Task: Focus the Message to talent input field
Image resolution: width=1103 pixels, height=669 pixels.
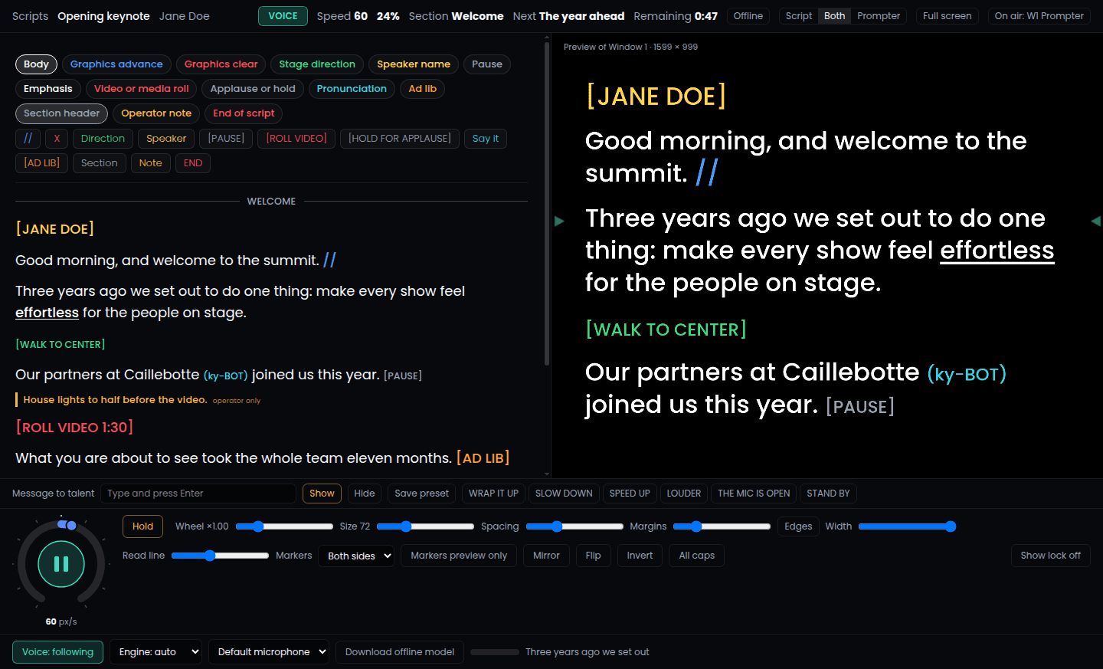Action: click(x=198, y=494)
